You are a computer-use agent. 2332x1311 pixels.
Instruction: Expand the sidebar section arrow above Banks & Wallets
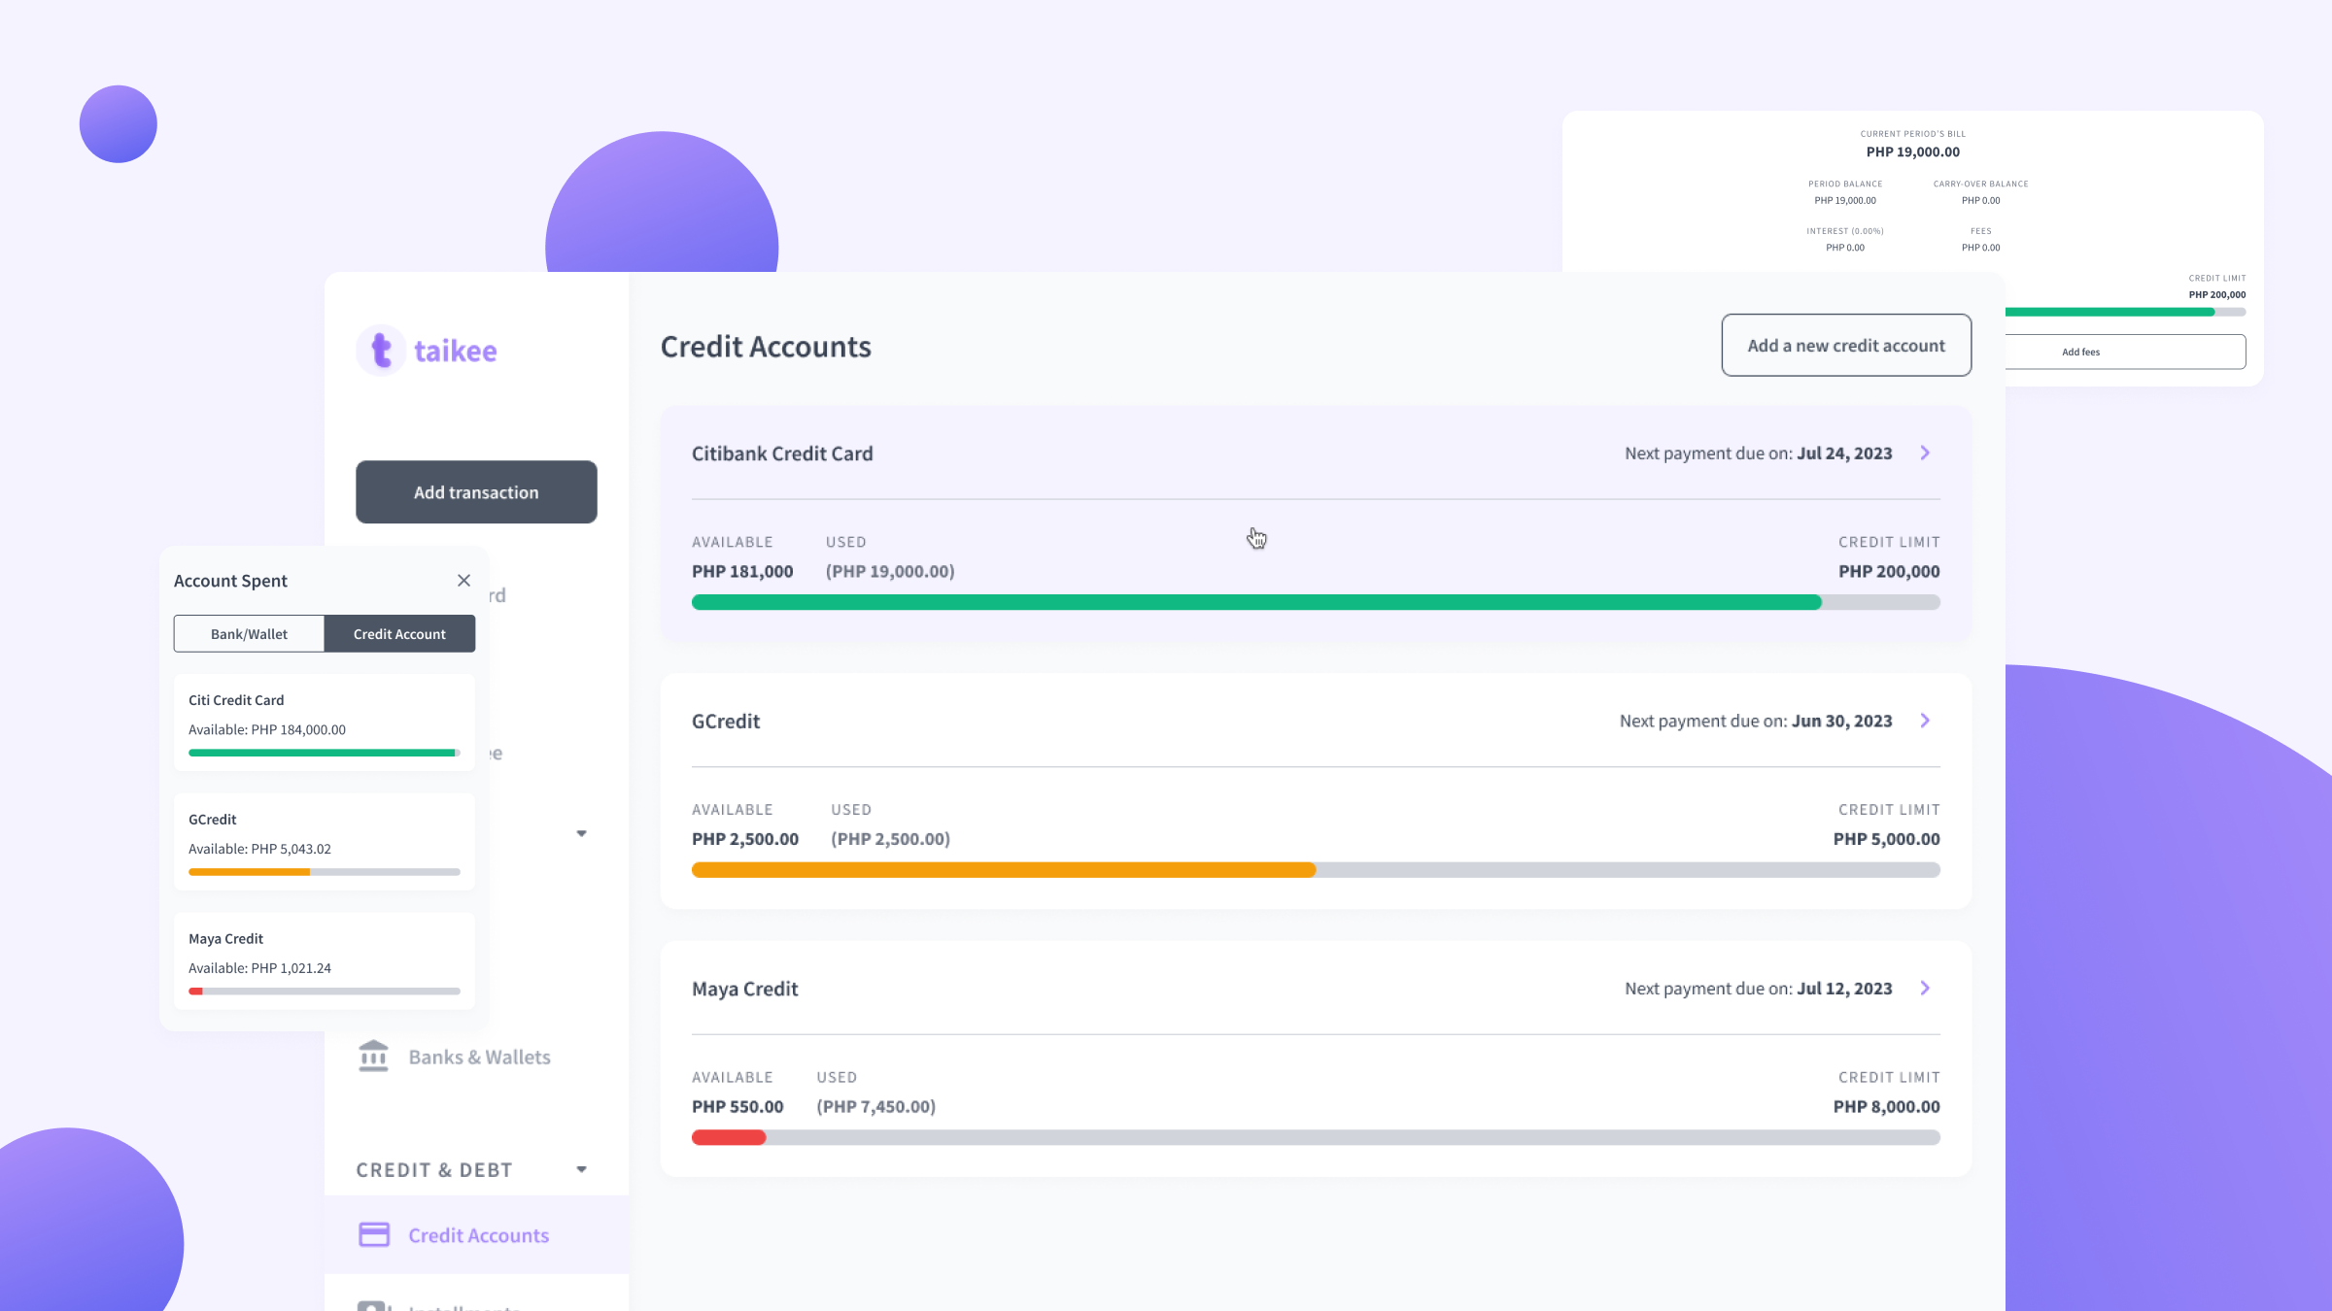click(581, 833)
